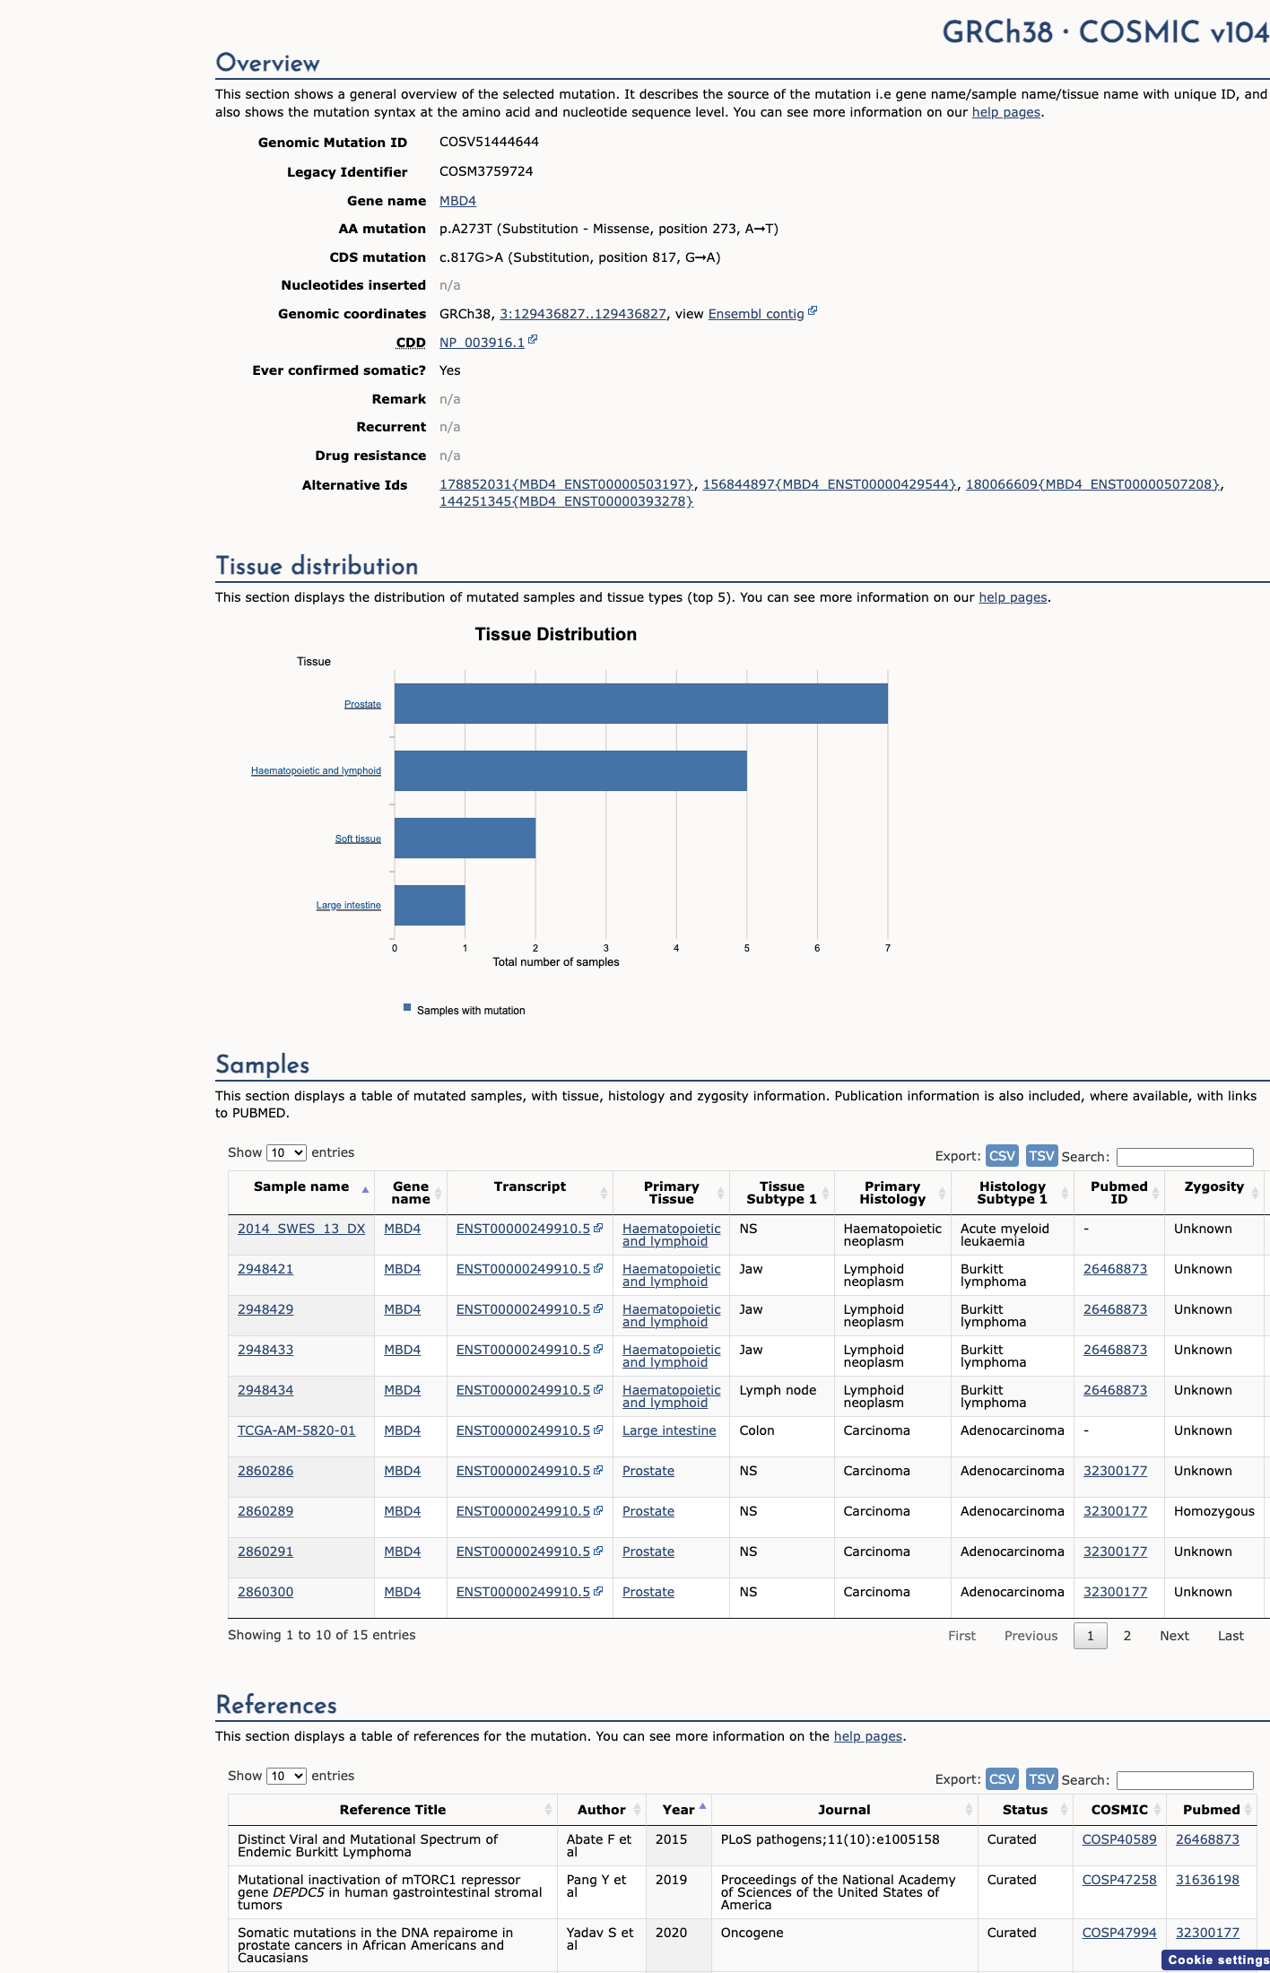Image resolution: width=1270 pixels, height=1973 pixels.
Task: Open external link icon beside Ensembl contig
Action: [813, 311]
